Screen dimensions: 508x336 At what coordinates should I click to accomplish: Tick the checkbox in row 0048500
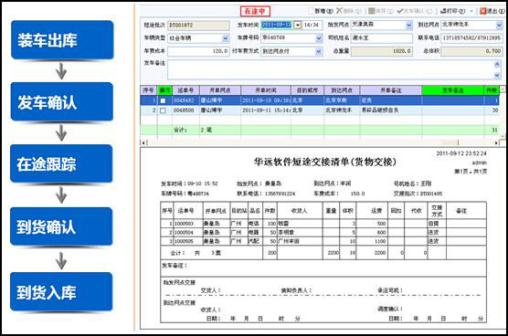163,110
